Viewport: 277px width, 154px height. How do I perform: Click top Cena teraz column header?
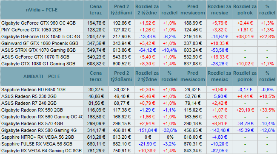(96, 10)
